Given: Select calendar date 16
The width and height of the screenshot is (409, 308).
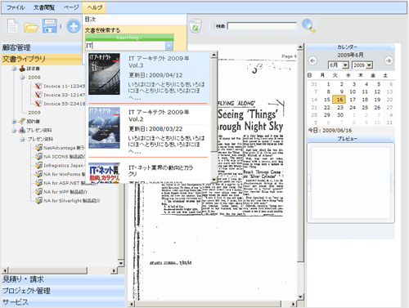Looking at the screenshot, I should [339, 100].
